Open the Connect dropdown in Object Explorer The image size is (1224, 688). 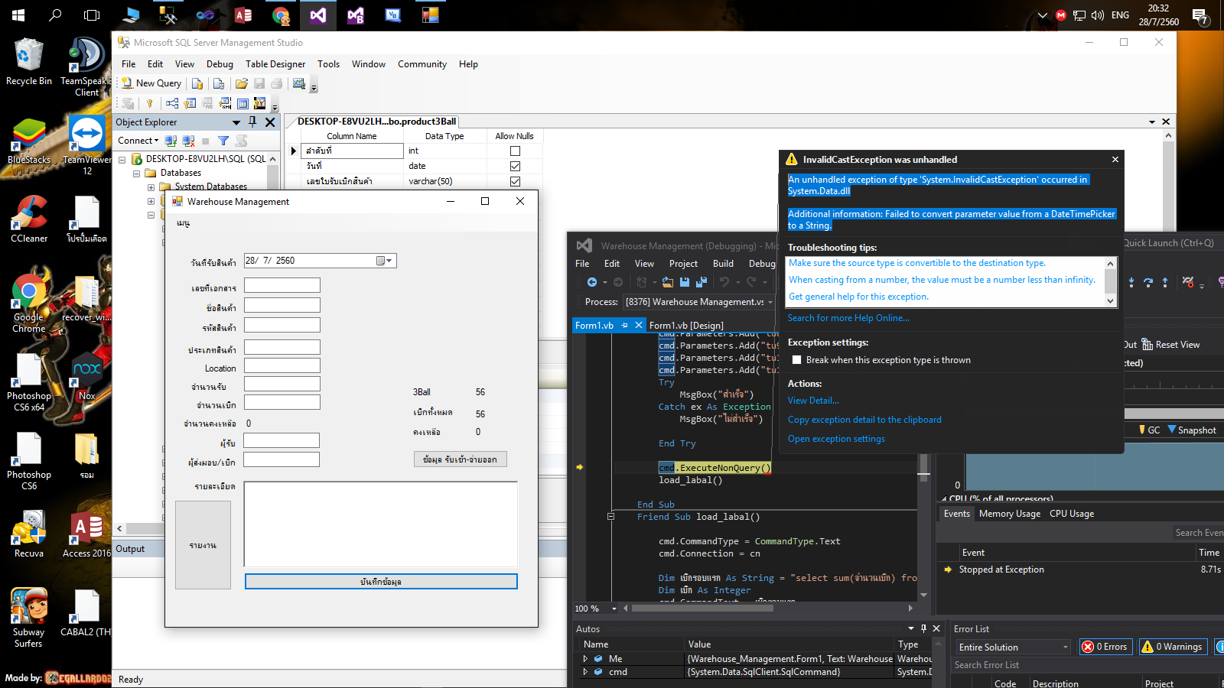click(x=138, y=141)
